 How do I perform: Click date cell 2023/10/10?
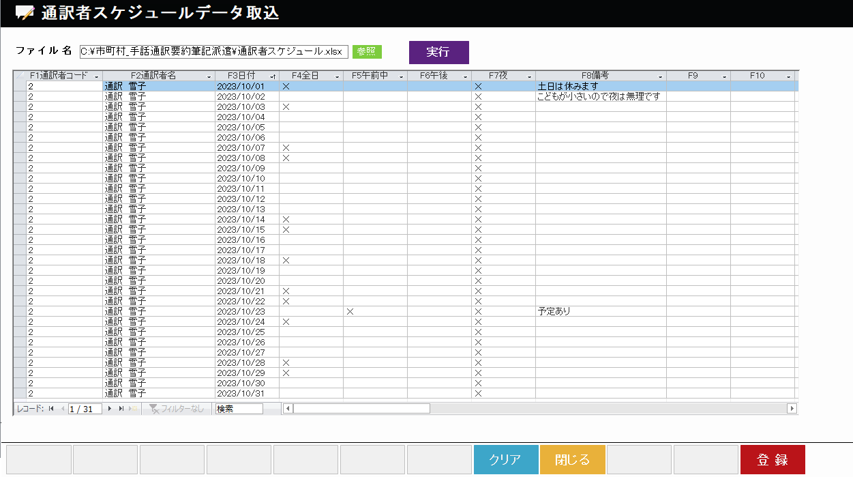248,179
